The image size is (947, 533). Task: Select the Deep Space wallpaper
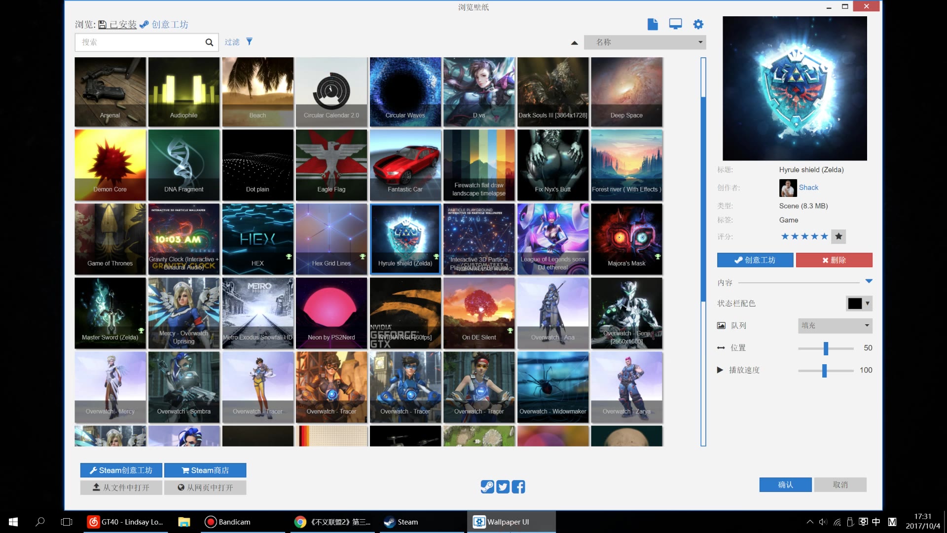click(626, 92)
